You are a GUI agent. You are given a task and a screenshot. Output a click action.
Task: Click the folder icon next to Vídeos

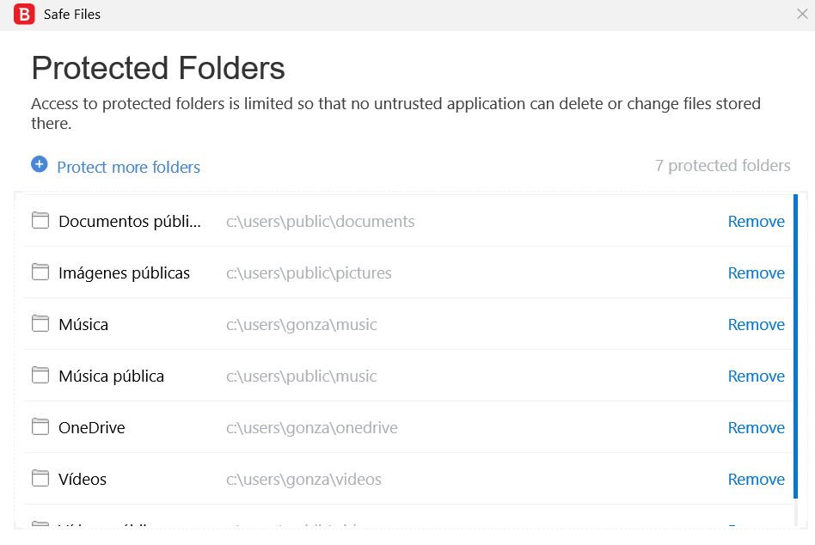pyautogui.click(x=40, y=478)
